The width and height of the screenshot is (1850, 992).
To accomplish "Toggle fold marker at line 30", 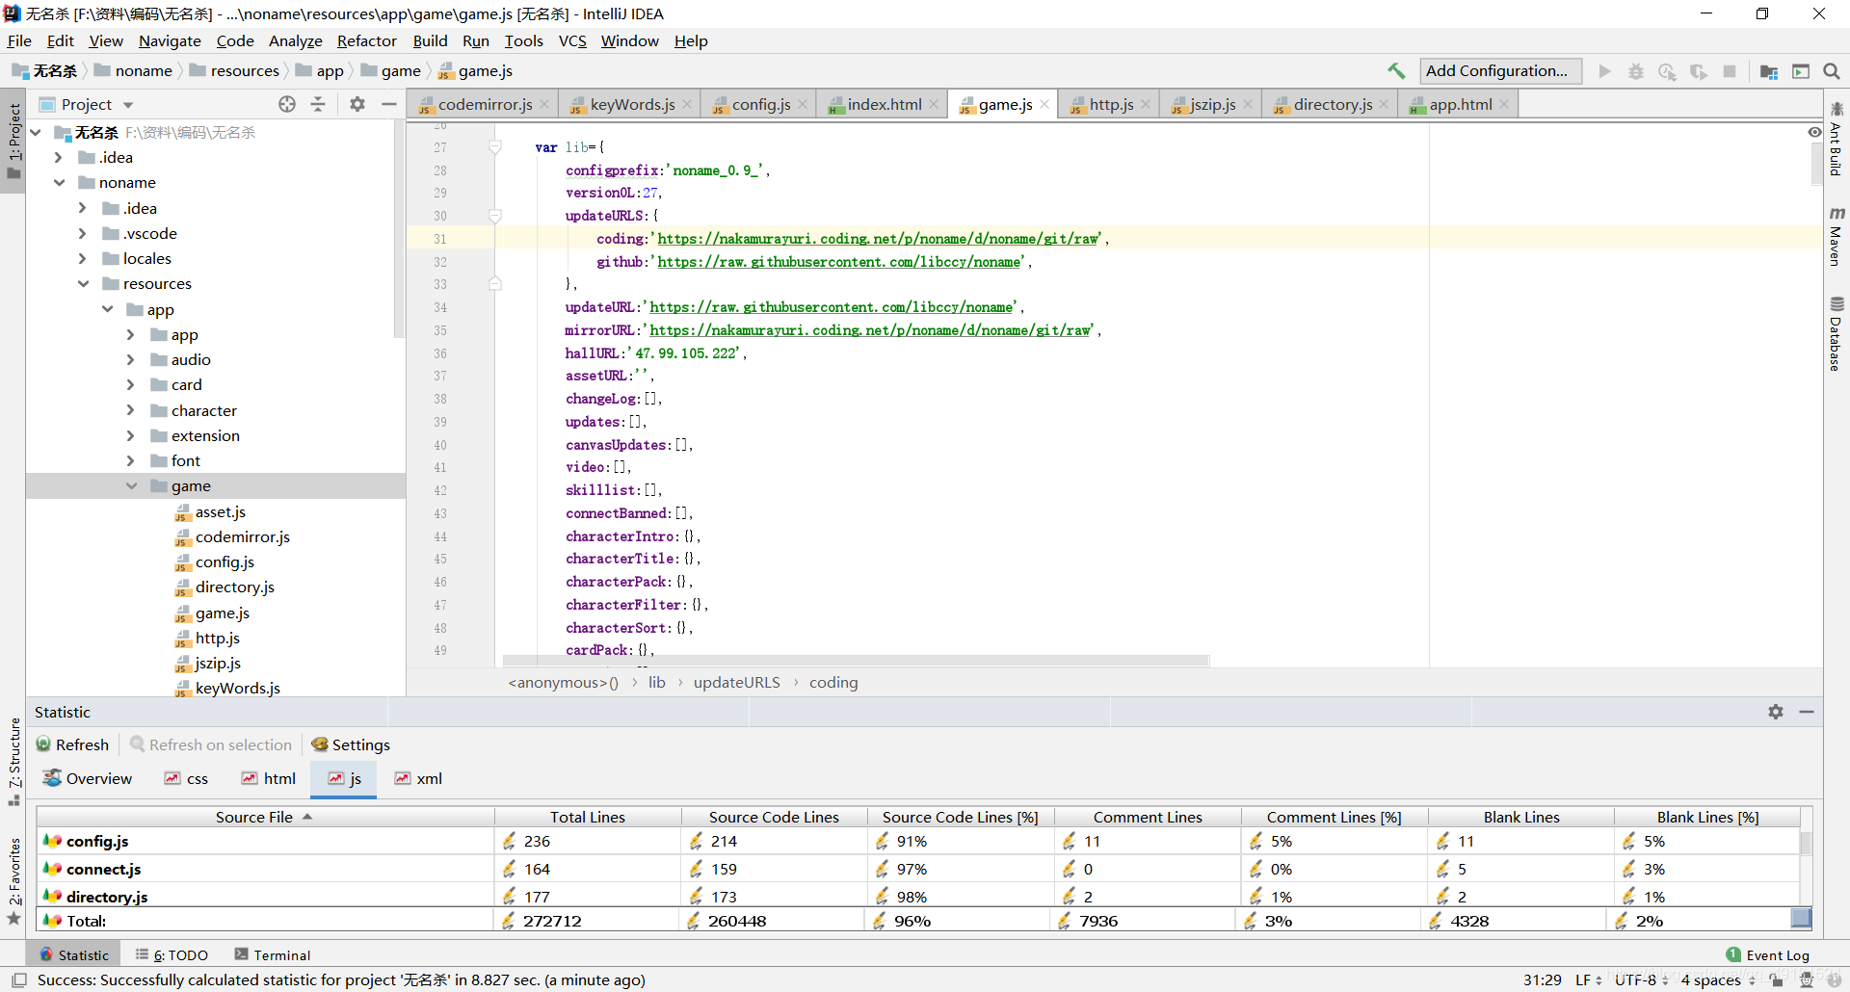I will [495, 216].
